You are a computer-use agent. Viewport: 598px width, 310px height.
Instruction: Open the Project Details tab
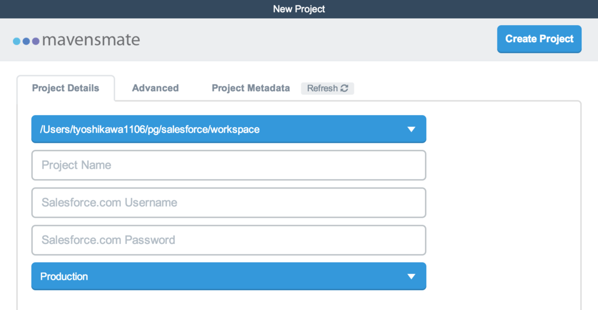(x=65, y=88)
